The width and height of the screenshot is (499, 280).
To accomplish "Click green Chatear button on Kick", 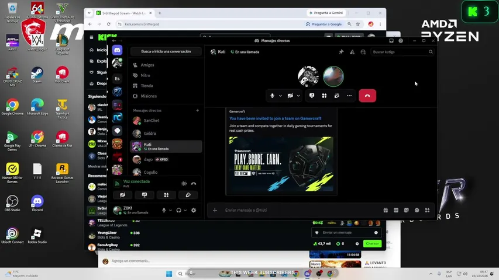I will (372, 243).
